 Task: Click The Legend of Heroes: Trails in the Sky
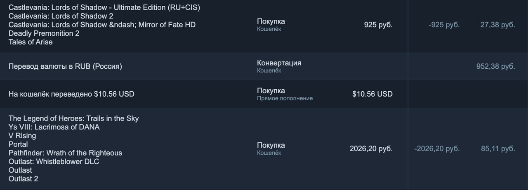(x=73, y=118)
